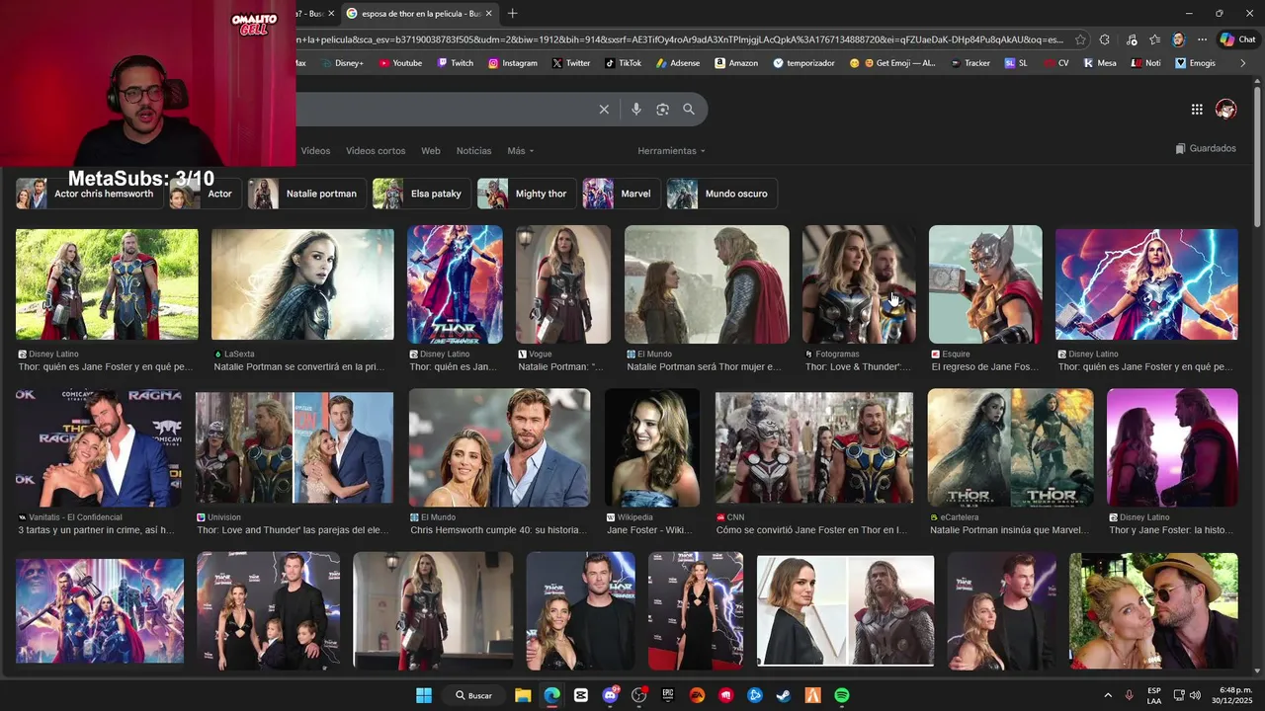Start voice search with microphone icon

click(636, 110)
